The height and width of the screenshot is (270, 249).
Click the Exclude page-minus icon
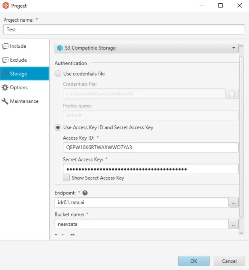click(x=5, y=60)
